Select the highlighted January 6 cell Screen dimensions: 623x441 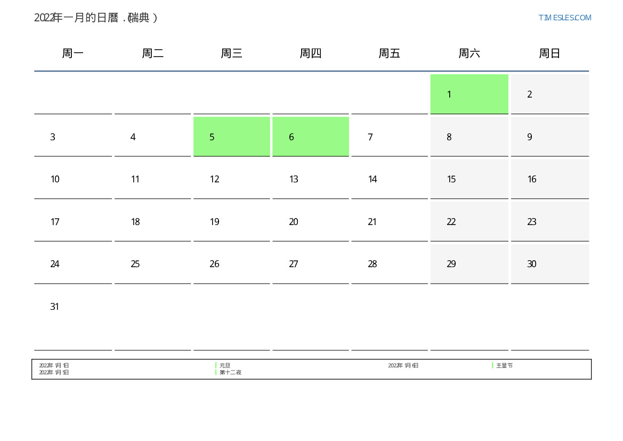point(310,137)
